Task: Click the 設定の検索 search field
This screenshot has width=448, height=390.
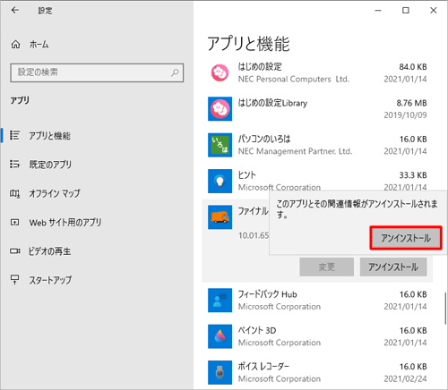Action: coord(97,72)
